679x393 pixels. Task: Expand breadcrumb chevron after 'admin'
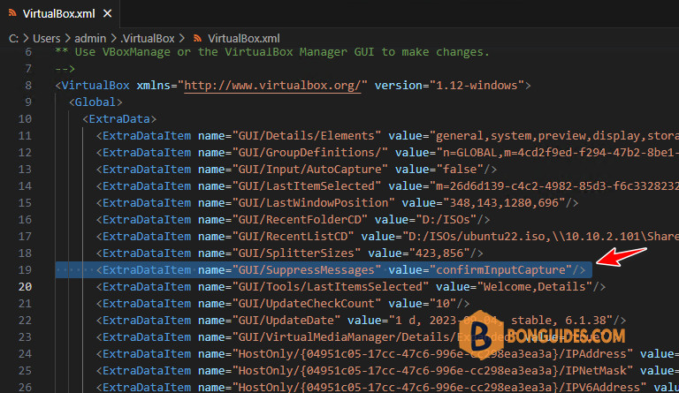tap(113, 39)
